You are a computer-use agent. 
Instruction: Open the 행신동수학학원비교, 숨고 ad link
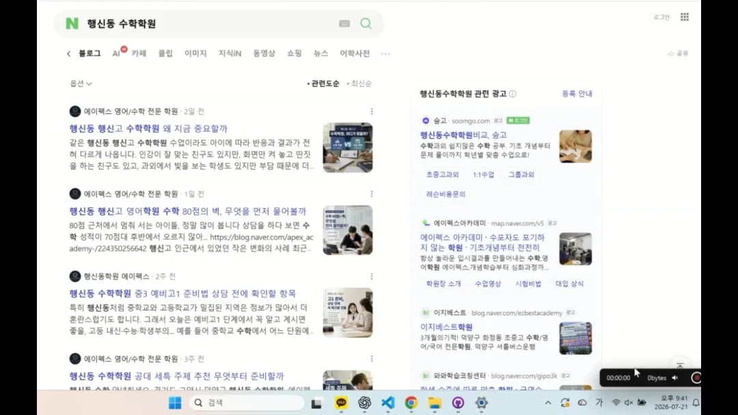pos(463,135)
